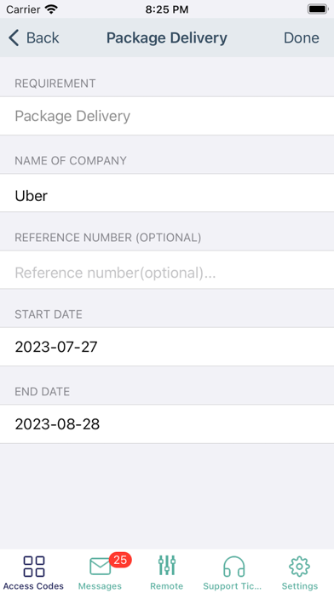This screenshot has height=593, width=334.
Task: Confirm with the Done button
Action: coord(302,37)
